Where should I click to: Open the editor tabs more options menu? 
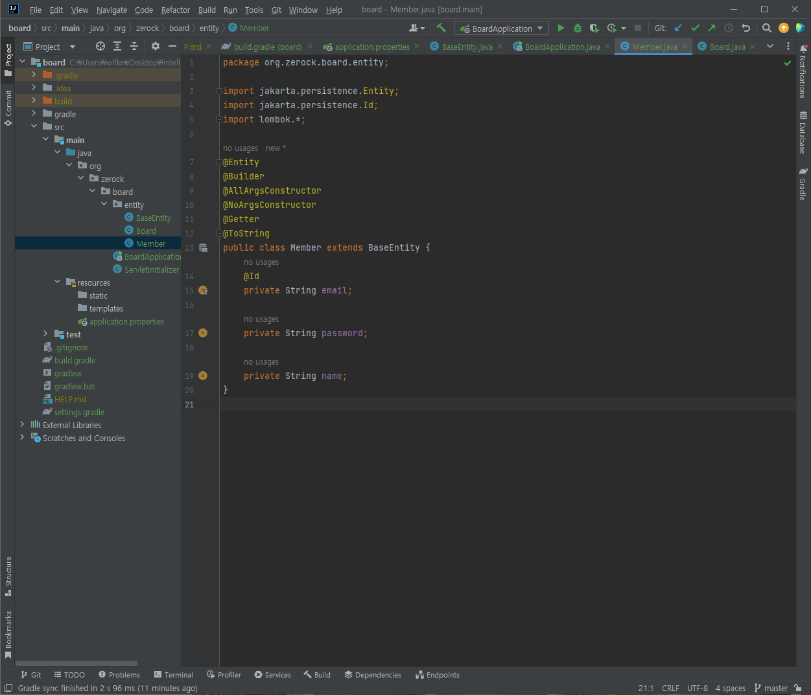(x=788, y=46)
